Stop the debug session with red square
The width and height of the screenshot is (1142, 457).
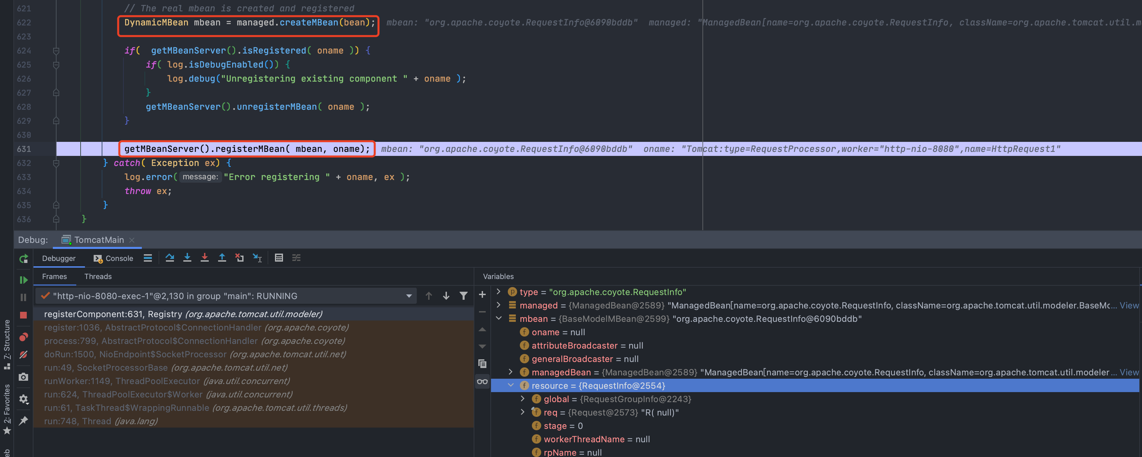23,315
